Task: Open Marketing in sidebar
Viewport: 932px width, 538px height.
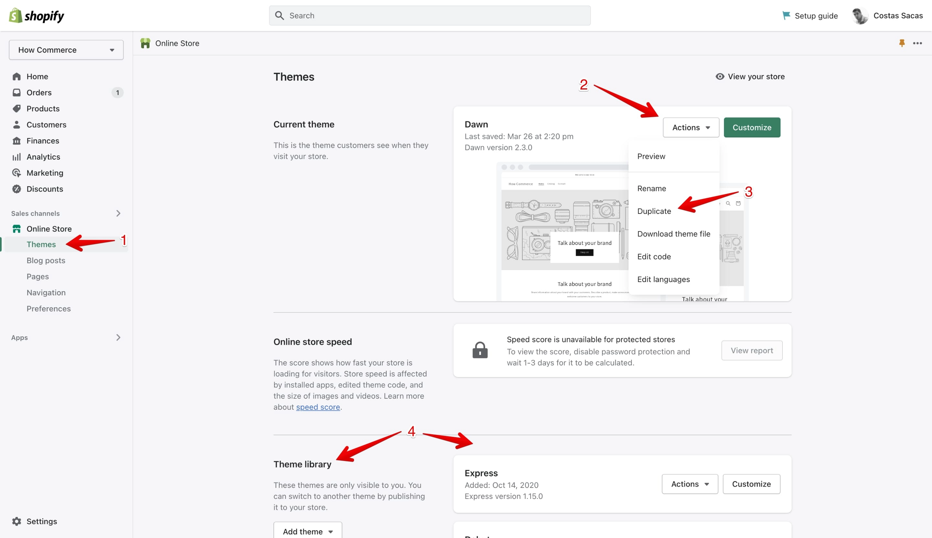Action: pos(45,173)
